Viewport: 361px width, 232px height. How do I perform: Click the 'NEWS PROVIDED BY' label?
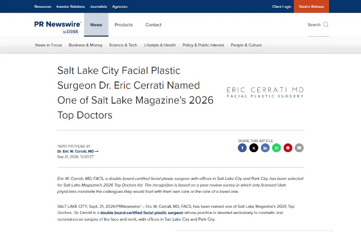pyautogui.click(x=74, y=146)
